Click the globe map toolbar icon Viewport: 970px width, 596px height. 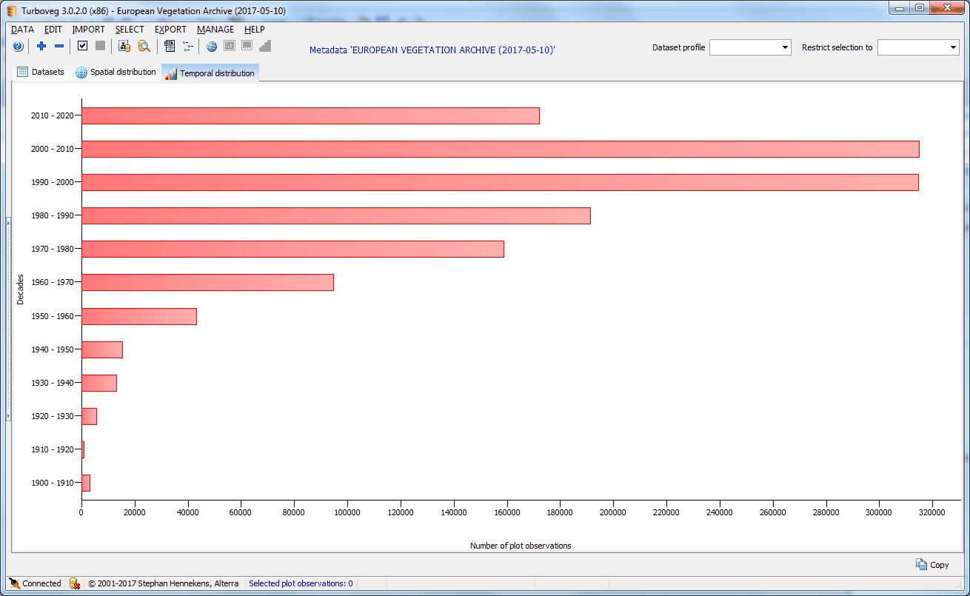[x=212, y=47]
